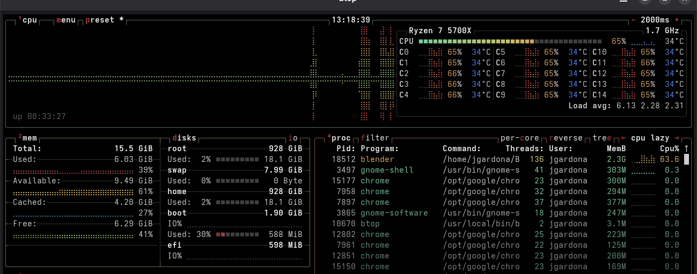The image size is (697, 274).
Task: Click the Pid column header
Action: point(346,149)
